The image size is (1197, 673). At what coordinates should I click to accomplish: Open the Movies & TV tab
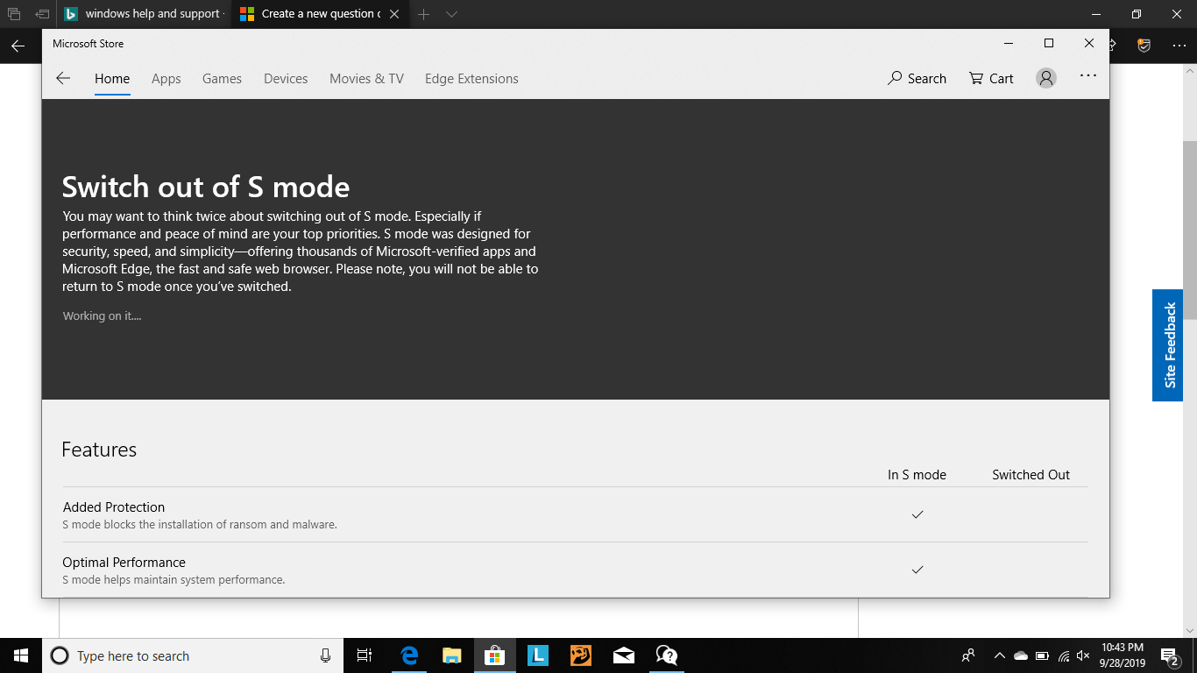pyautogui.click(x=366, y=78)
